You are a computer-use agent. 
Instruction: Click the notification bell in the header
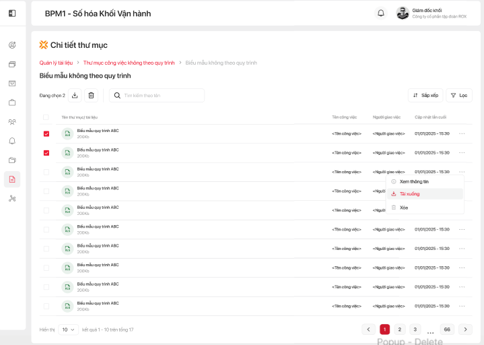[380, 13]
